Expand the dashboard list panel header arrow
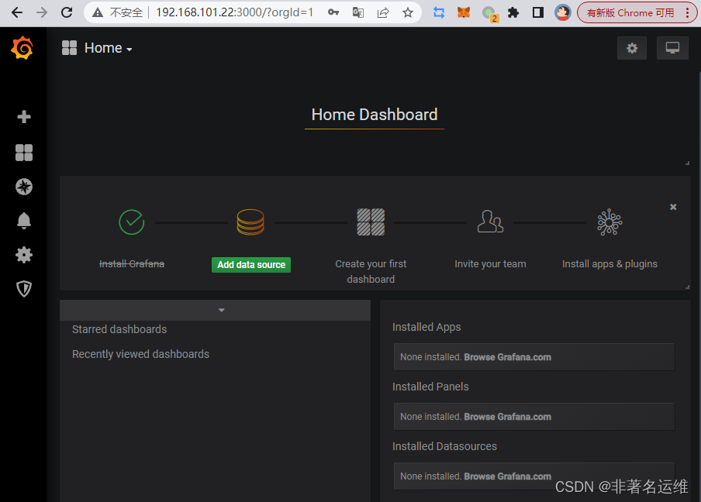 tap(221, 310)
